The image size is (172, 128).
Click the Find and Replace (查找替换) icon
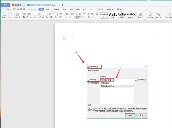169,14
